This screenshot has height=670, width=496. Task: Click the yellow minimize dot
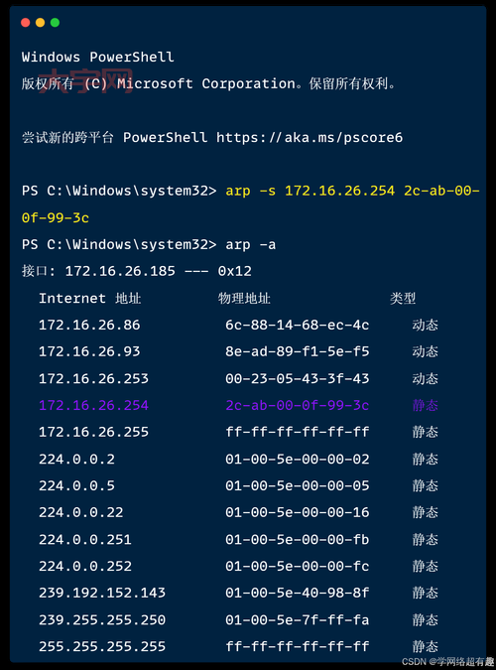[x=40, y=23]
